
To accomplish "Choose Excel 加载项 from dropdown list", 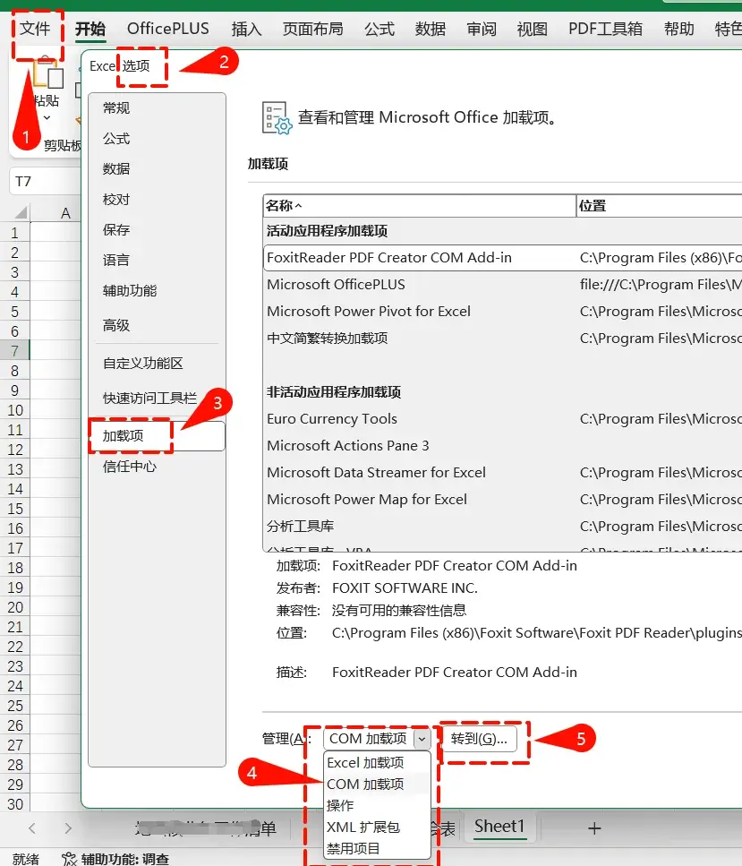I will pos(377,763).
